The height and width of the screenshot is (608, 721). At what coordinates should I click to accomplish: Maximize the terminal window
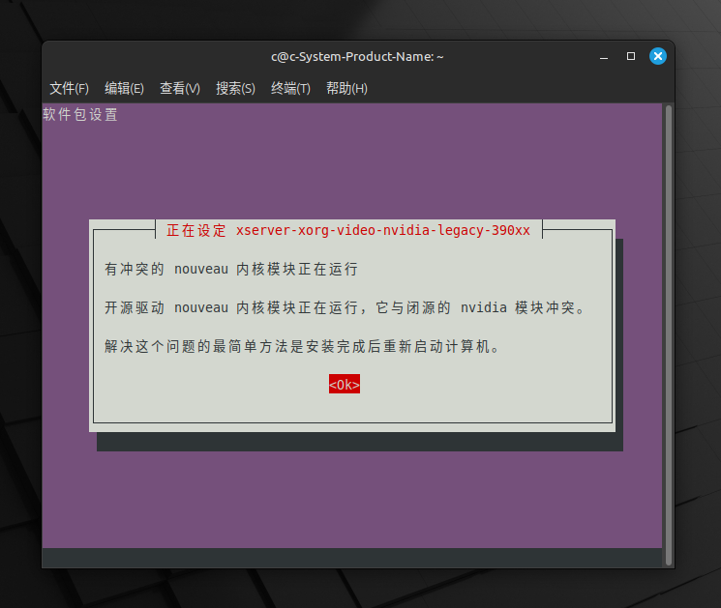click(631, 56)
